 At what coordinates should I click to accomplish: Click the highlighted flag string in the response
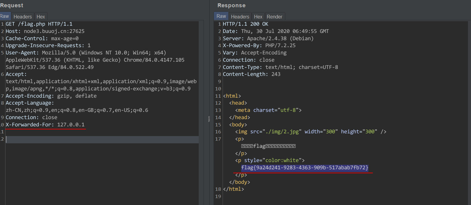(304, 168)
